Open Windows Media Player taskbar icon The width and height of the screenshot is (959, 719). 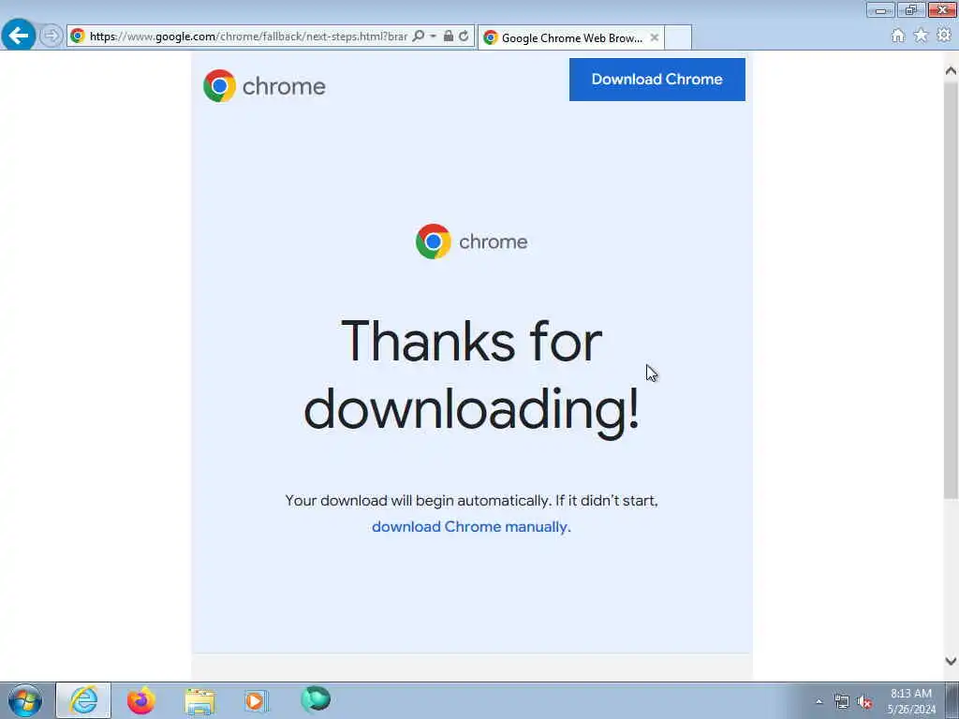(257, 700)
